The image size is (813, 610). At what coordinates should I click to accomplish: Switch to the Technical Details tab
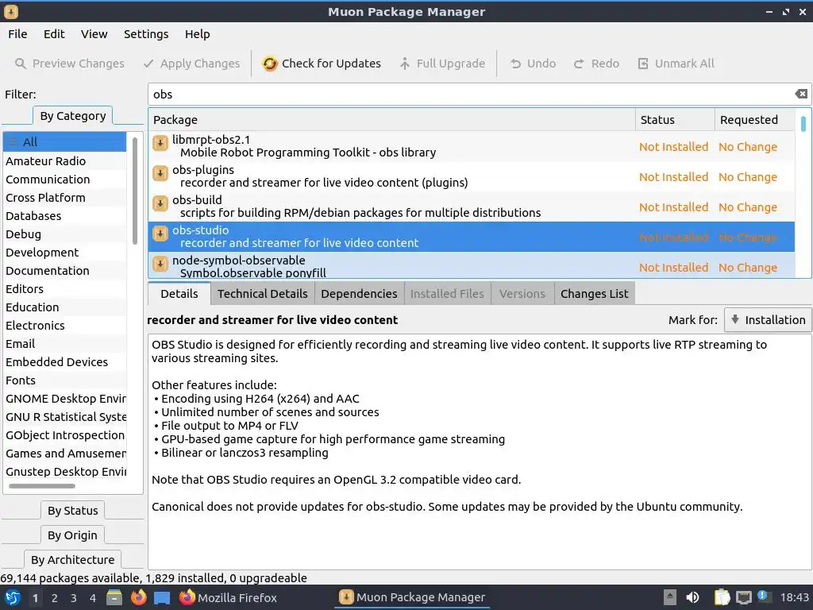click(262, 294)
